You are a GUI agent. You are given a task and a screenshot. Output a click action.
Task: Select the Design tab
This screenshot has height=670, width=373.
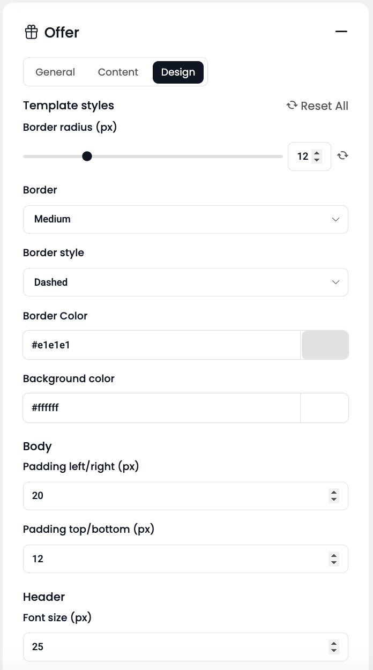point(178,72)
